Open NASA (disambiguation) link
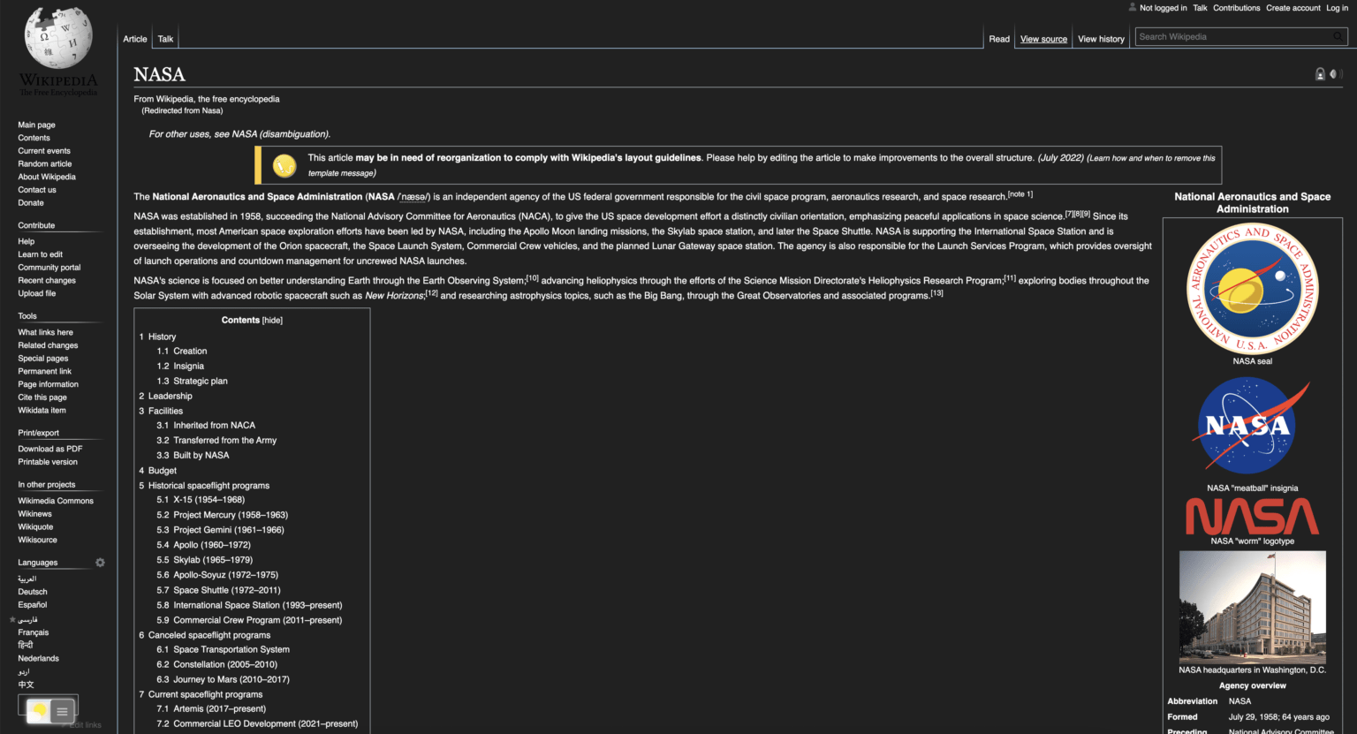 point(280,134)
